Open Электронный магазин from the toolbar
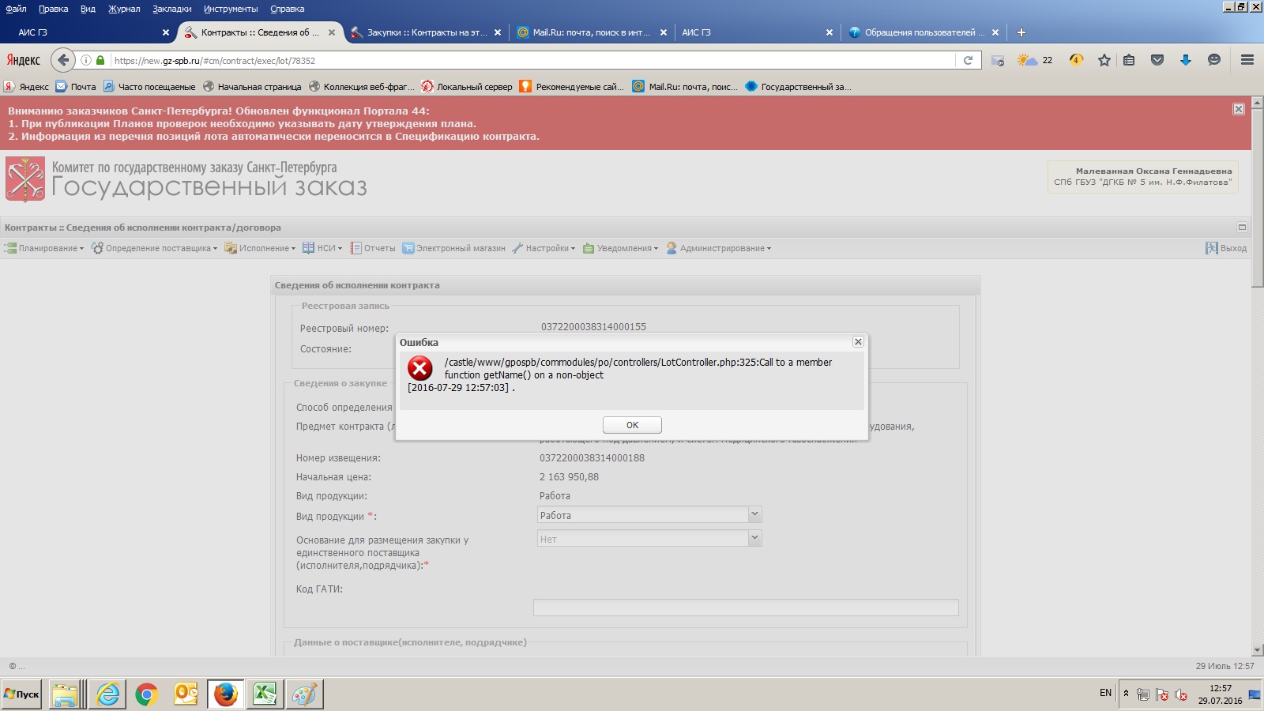 click(x=454, y=248)
